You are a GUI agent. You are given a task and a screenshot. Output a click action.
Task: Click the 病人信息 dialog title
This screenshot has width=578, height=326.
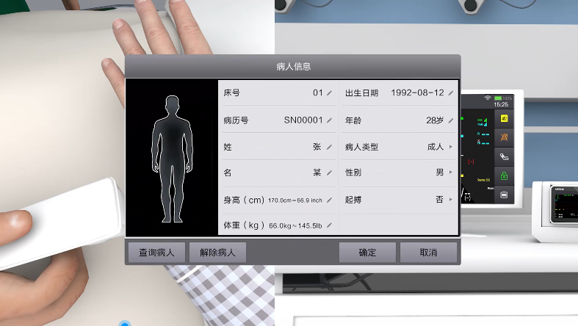(x=294, y=67)
